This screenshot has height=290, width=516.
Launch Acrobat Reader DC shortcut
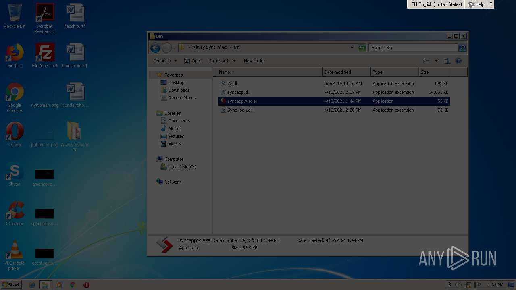[45, 19]
